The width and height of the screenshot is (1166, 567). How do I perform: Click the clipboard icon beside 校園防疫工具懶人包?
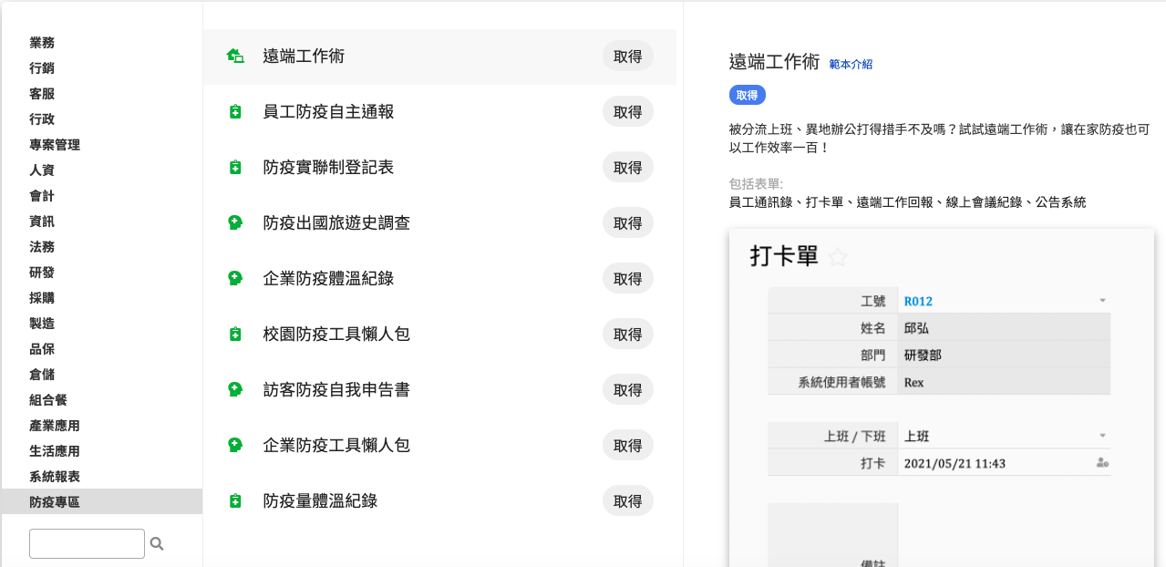click(x=235, y=335)
